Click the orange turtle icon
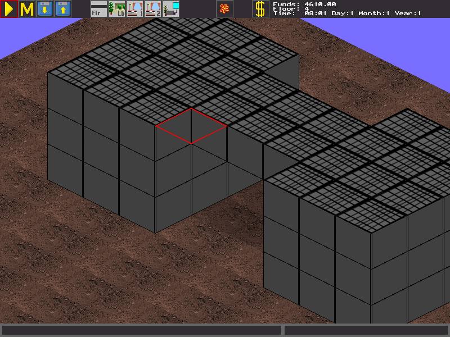 click(224, 9)
